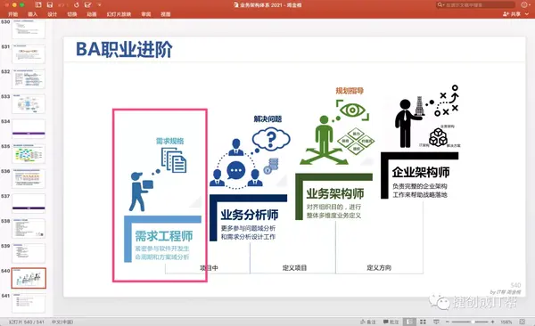
Task: Click the BA职业进阶 slide title
Action: (x=124, y=50)
